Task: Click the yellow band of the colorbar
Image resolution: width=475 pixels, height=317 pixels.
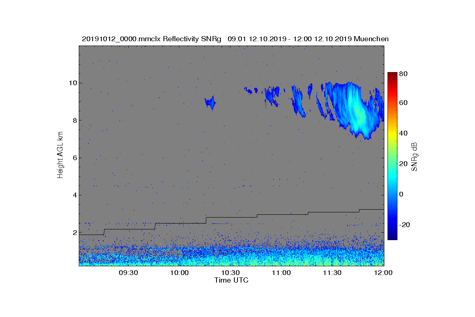Action: (x=392, y=135)
